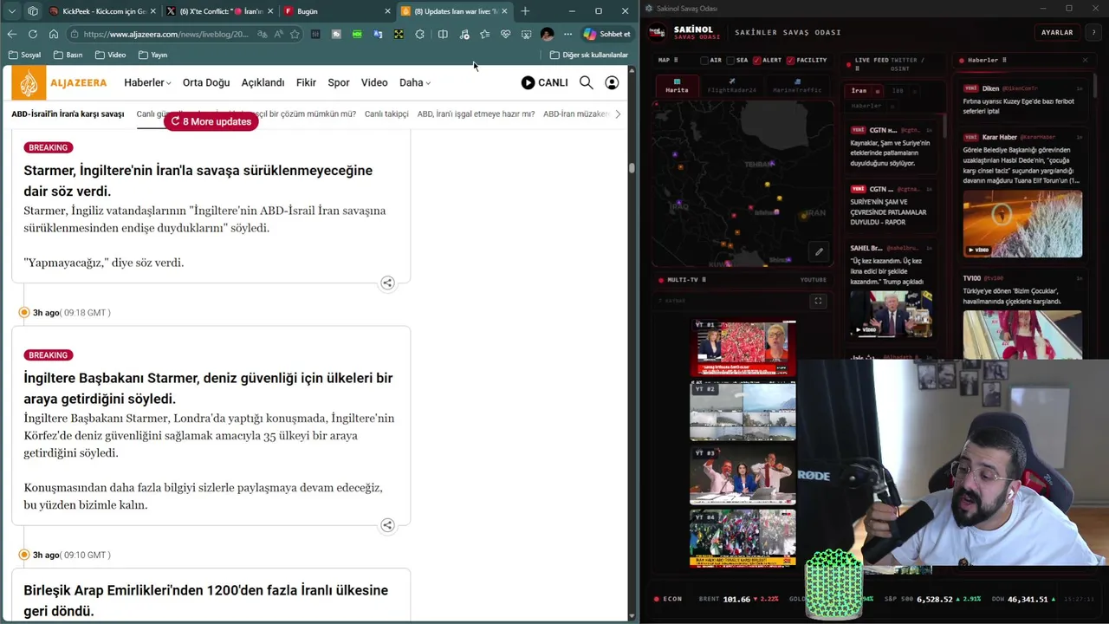
Task: Advance the topic strip with right chevron
Action: coord(617,114)
